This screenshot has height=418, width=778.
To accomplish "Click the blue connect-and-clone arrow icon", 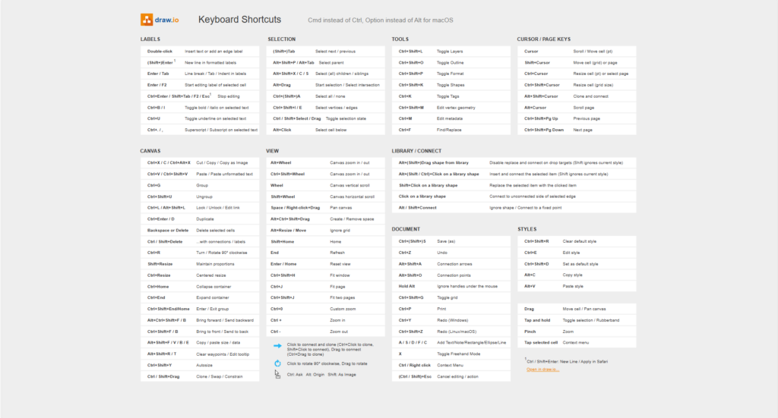I will 279,345.
